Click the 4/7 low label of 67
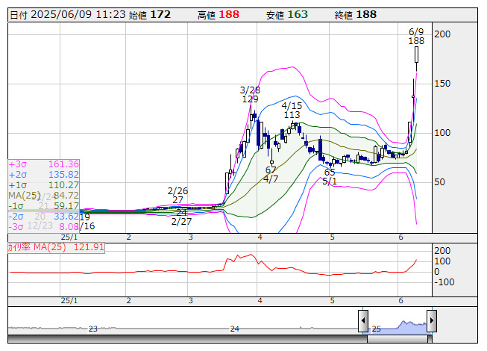The height and width of the screenshot is (351, 487). coord(271,170)
